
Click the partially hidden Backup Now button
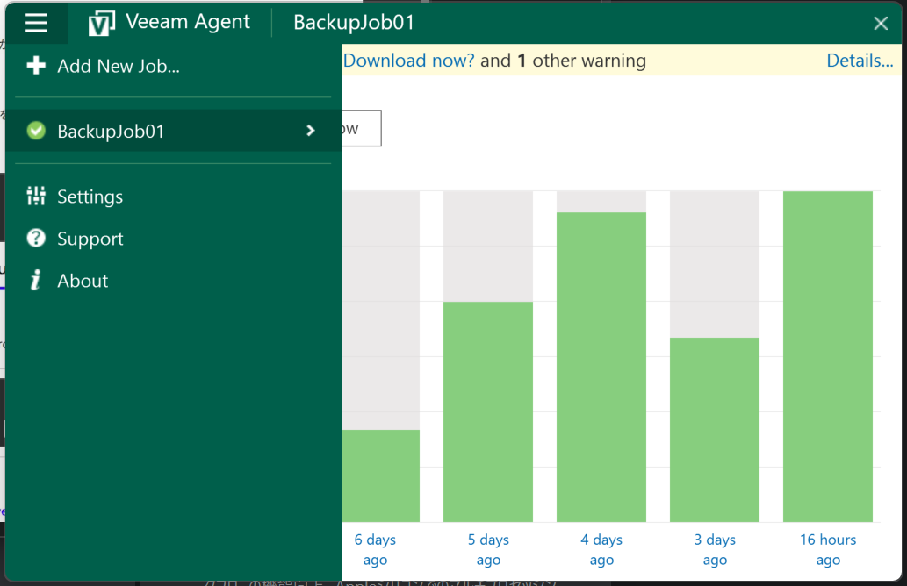362,128
